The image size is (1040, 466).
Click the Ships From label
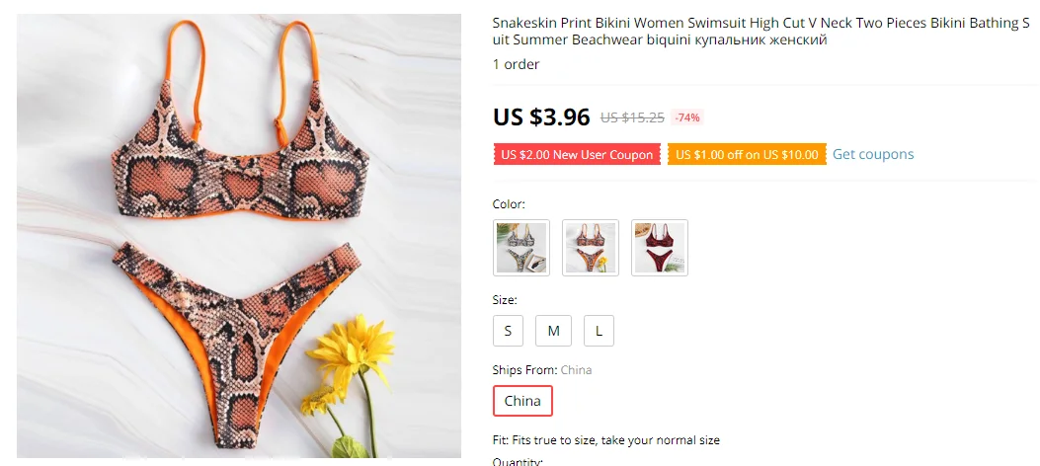(524, 370)
